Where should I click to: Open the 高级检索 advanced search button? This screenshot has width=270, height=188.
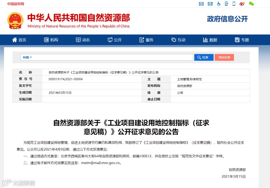(224, 57)
